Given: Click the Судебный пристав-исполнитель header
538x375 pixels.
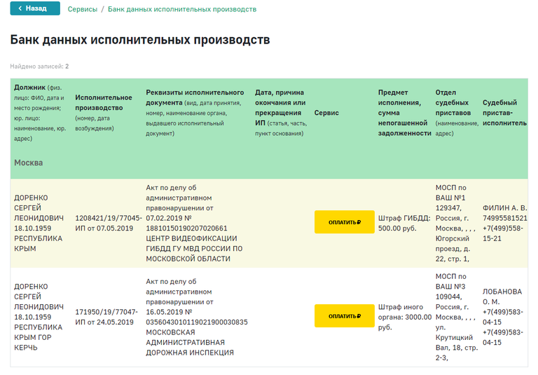Looking at the screenshot, I should click(x=504, y=113).
